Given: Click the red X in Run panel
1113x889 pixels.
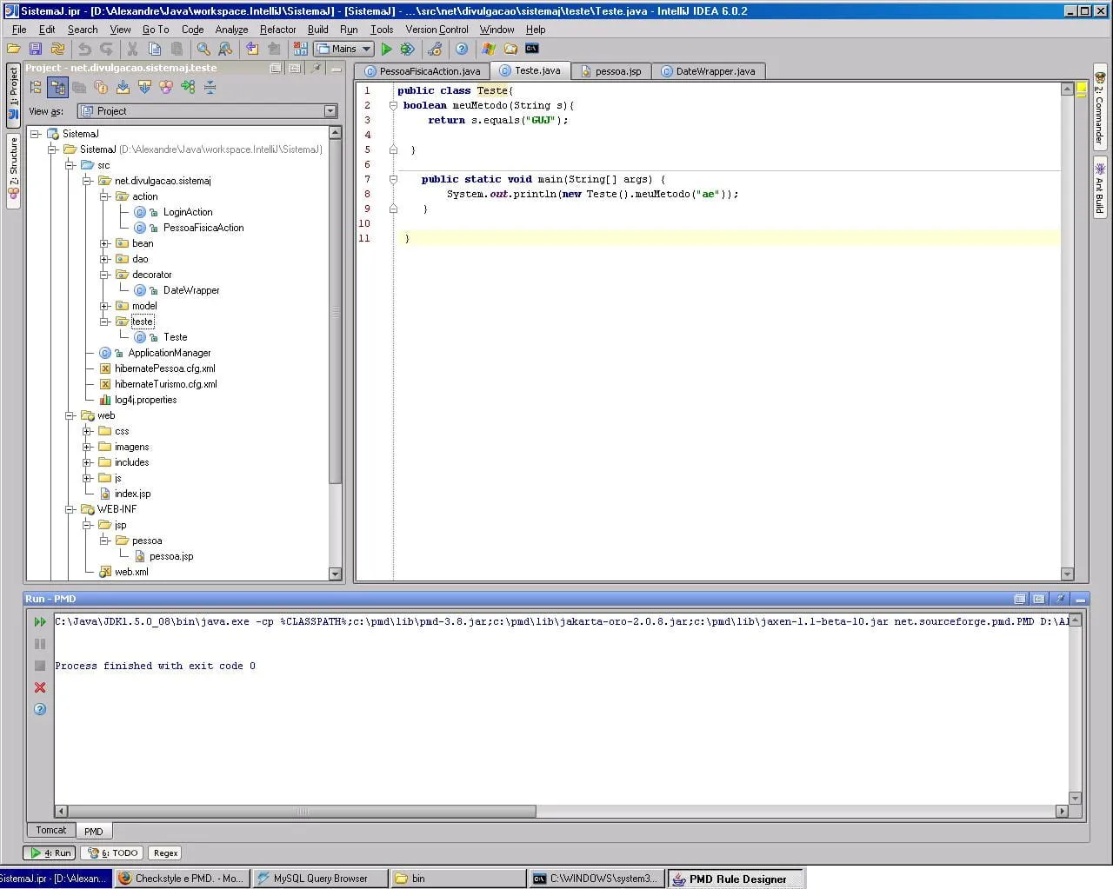Looking at the screenshot, I should [40, 687].
